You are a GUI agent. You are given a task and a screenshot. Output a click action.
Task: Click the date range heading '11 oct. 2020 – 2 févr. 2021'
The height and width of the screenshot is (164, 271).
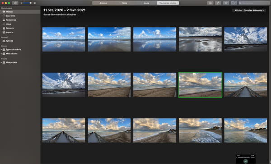point(65,10)
